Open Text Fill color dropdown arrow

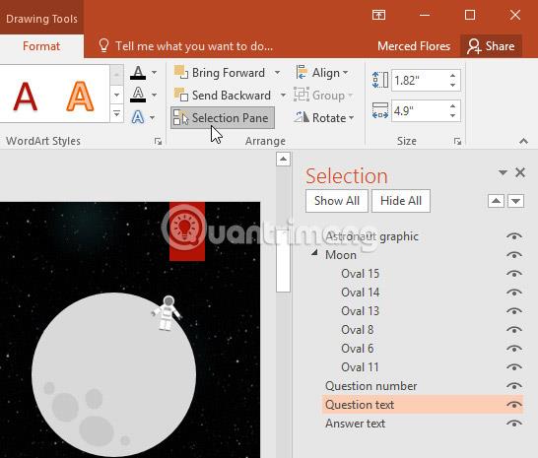154,73
